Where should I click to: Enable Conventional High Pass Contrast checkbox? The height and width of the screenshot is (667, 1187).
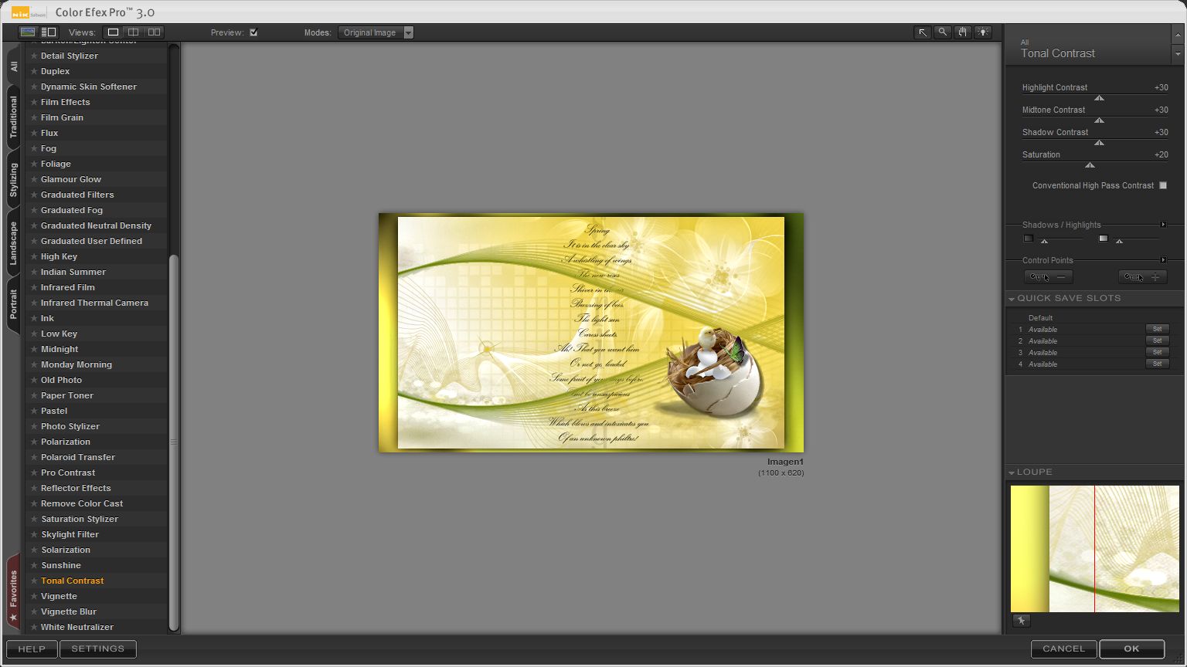pos(1163,185)
